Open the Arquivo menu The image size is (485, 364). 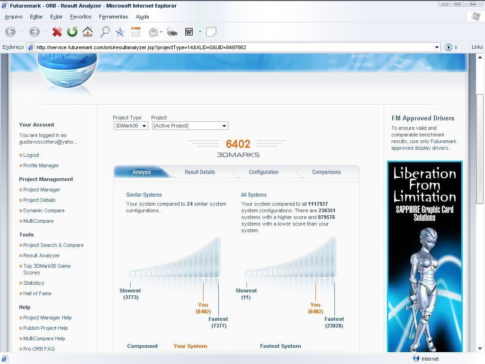tap(13, 17)
